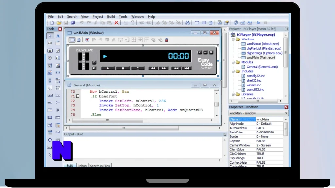Click the left volume slider on CD player
The width and height of the screenshot is (335, 188).
80,61
